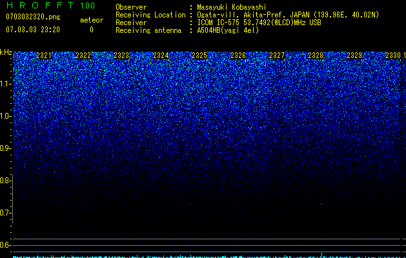Click observer name Masayuki Kobayashi

(232, 7)
